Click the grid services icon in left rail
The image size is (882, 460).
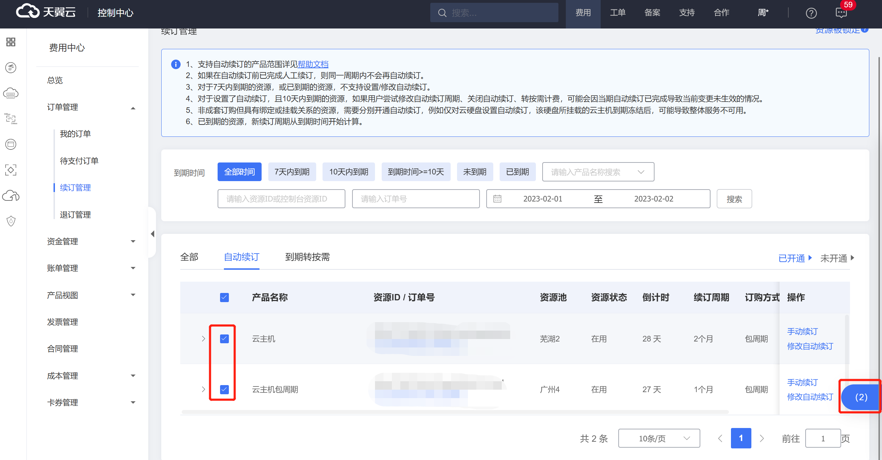[11, 42]
